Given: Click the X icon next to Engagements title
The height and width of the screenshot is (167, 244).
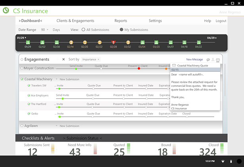Looking at the screenshot, I should (x=63, y=60).
